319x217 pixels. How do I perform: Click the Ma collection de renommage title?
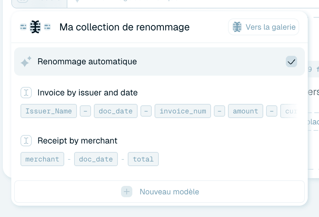coord(125,27)
